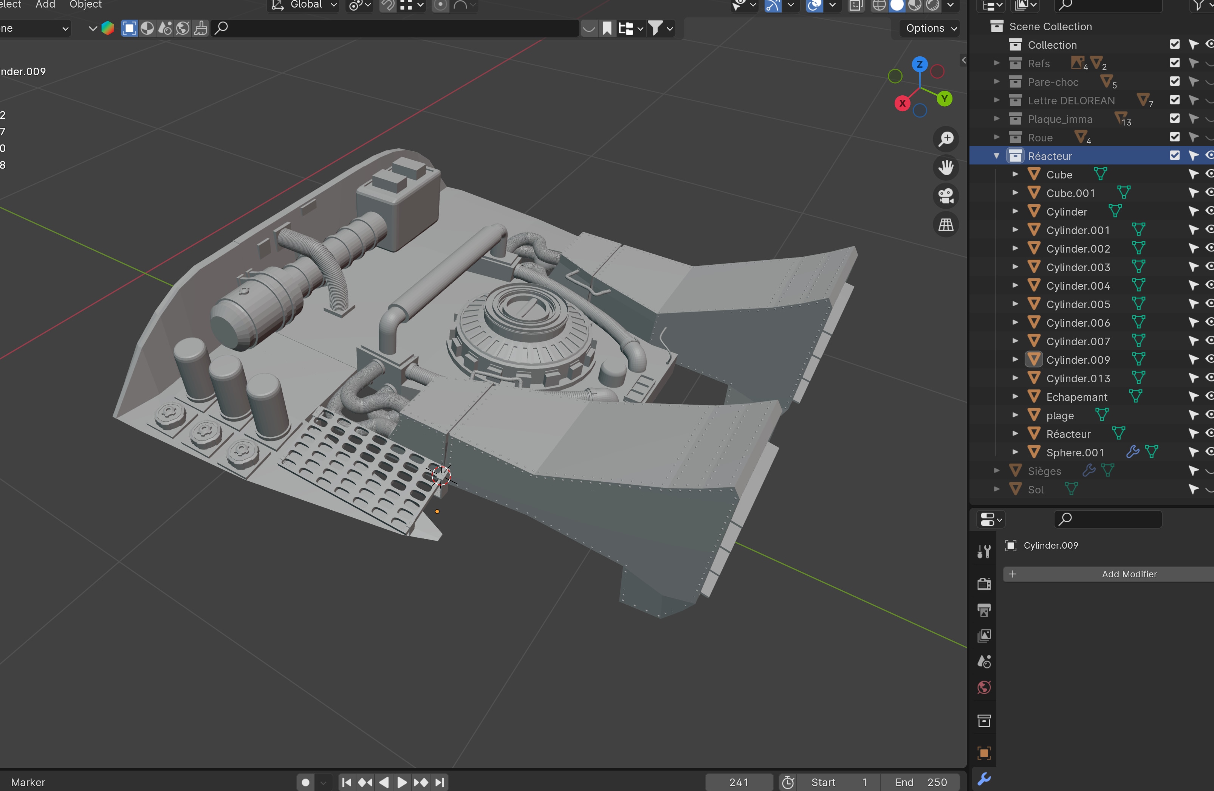Expand the Sphere.001 object
The width and height of the screenshot is (1214, 791).
pos(1014,453)
